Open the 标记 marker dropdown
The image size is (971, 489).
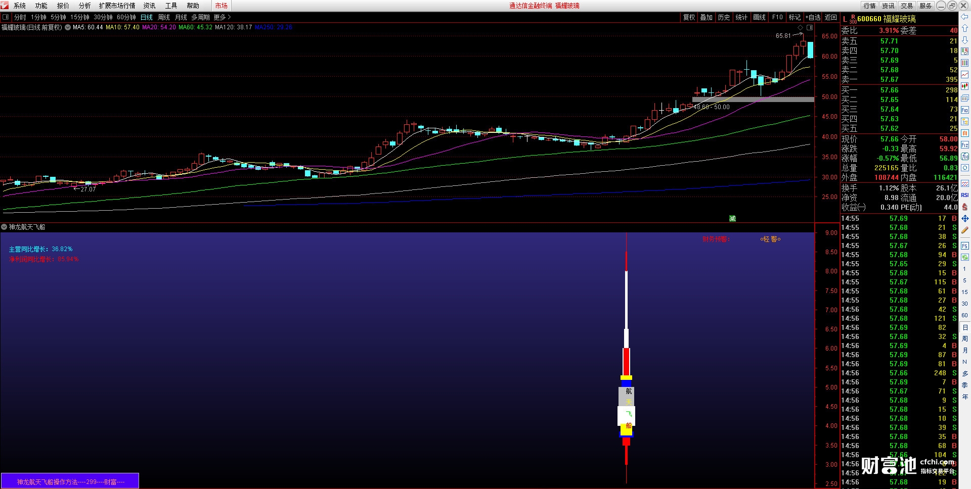pos(795,17)
